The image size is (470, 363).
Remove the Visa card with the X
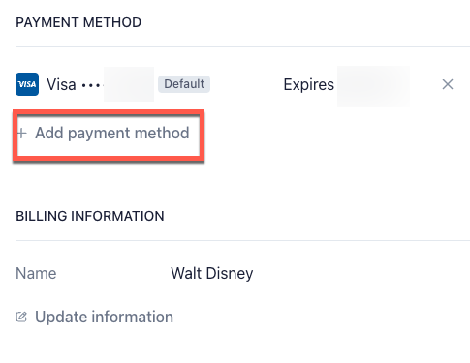[x=448, y=84]
